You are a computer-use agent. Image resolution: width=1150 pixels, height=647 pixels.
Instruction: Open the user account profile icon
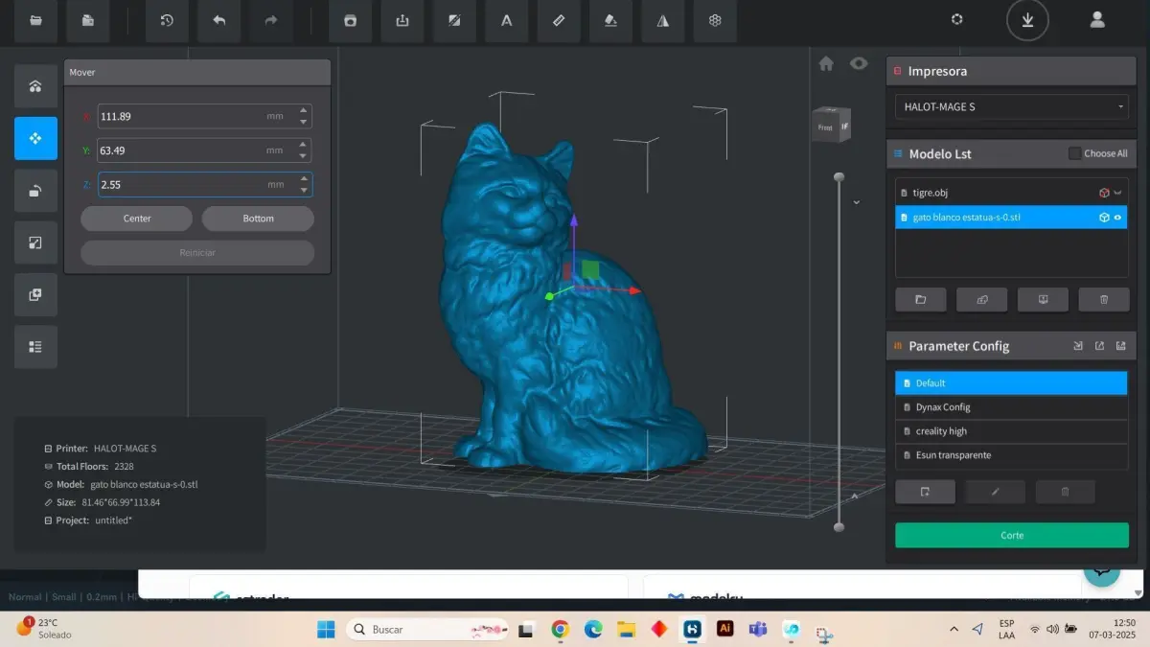tap(1098, 19)
